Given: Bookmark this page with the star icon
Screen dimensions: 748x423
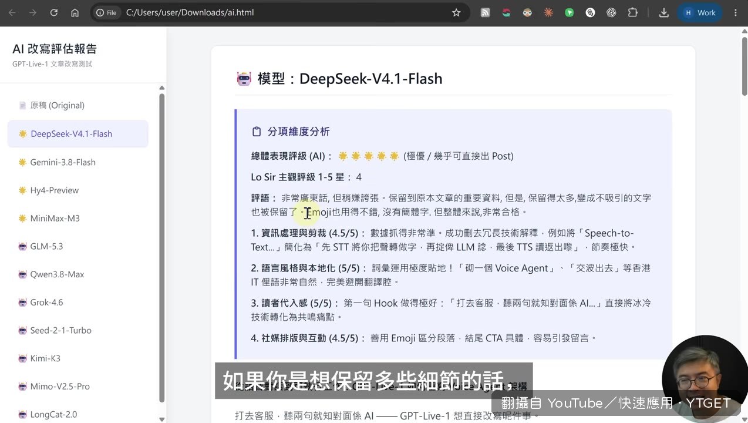Looking at the screenshot, I should click(x=456, y=12).
